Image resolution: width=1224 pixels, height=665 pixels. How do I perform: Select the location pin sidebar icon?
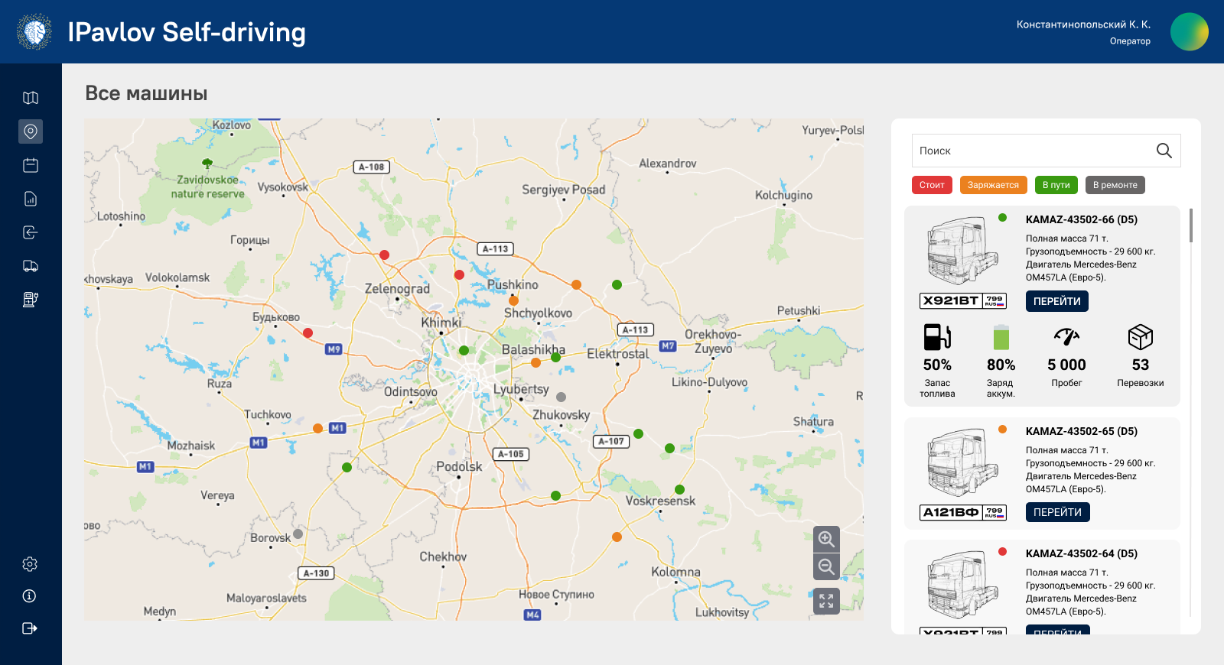pos(31,131)
